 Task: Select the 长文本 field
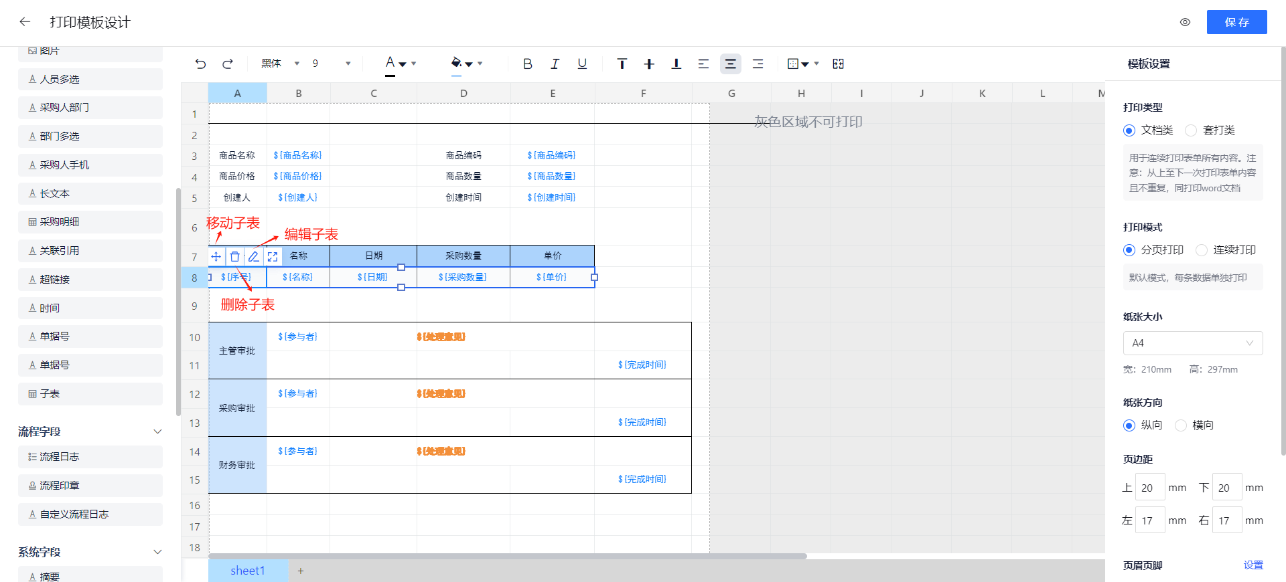pos(90,194)
